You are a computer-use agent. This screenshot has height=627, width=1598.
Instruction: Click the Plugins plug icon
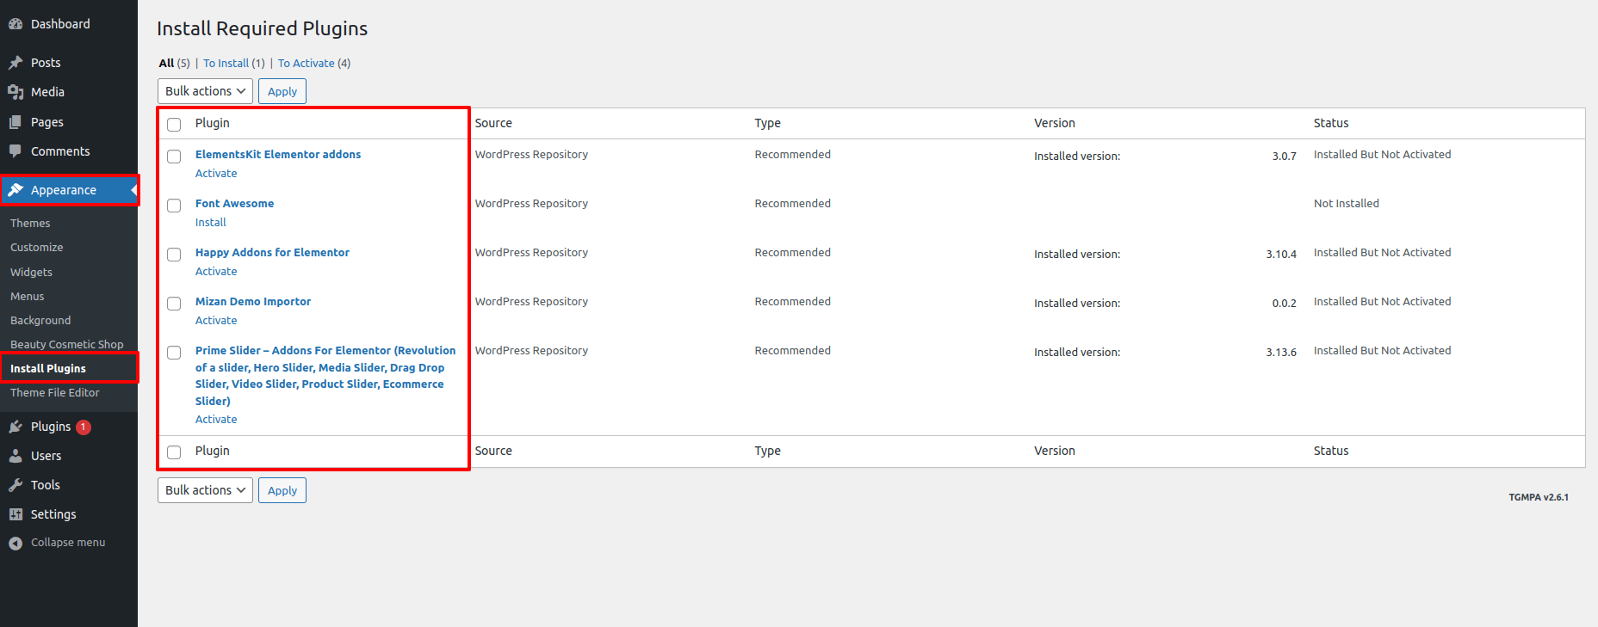15,427
